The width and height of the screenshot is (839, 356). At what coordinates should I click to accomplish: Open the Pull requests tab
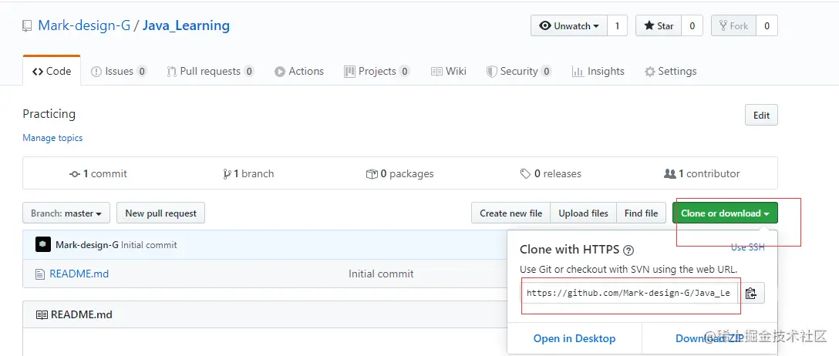click(210, 72)
